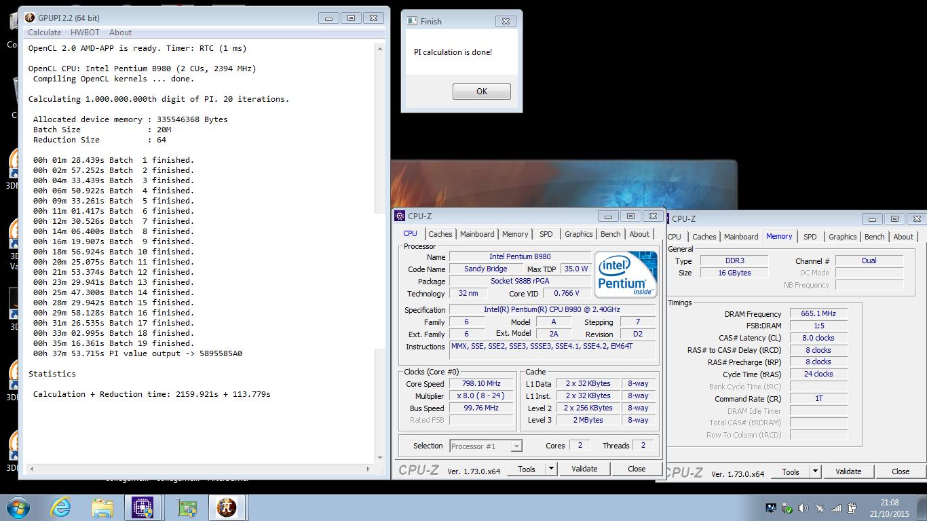Click the volume speaker tray icon

(803, 507)
